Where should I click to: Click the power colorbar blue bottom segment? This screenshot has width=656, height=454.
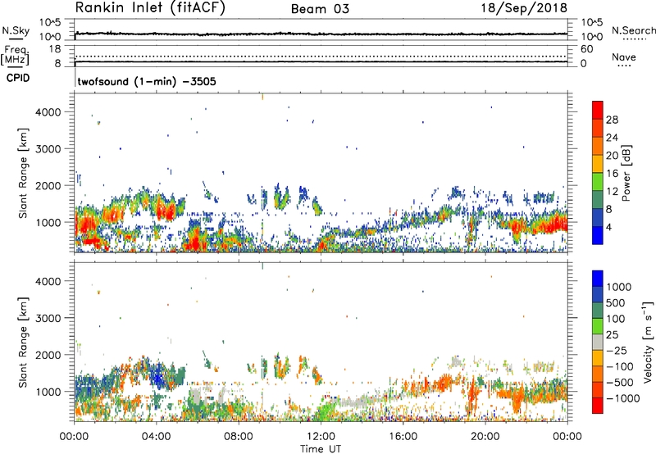click(598, 235)
